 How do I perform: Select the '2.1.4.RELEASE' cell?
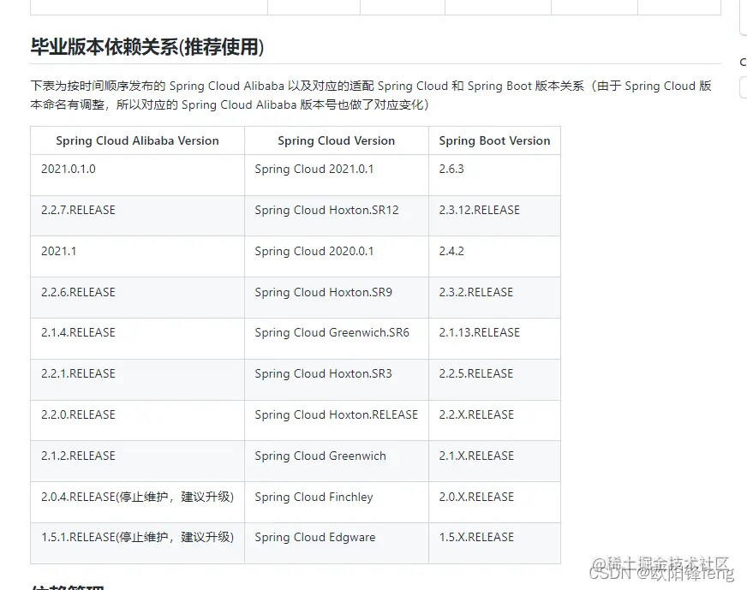pyautogui.click(x=137, y=338)
